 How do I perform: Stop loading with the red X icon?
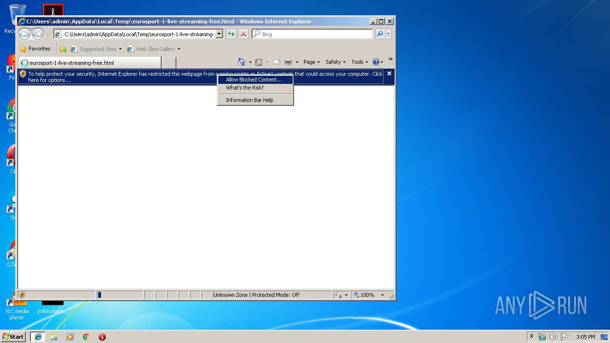244,34
